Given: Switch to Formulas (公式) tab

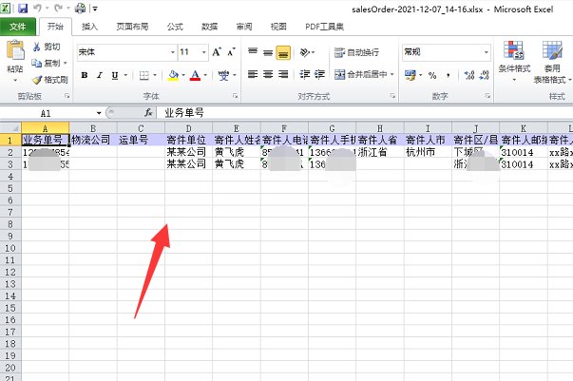Looking at the screenshot, I should pos(175,27).
